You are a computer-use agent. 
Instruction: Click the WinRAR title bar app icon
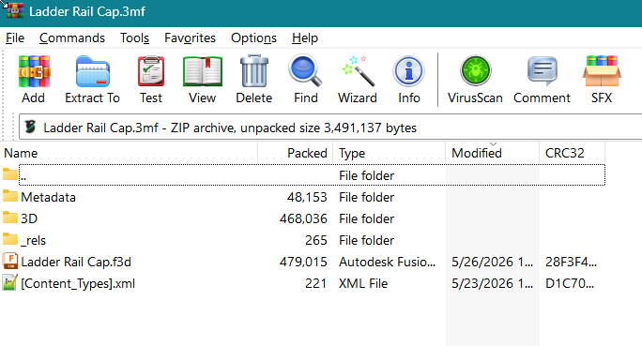(x=15, y=10)
